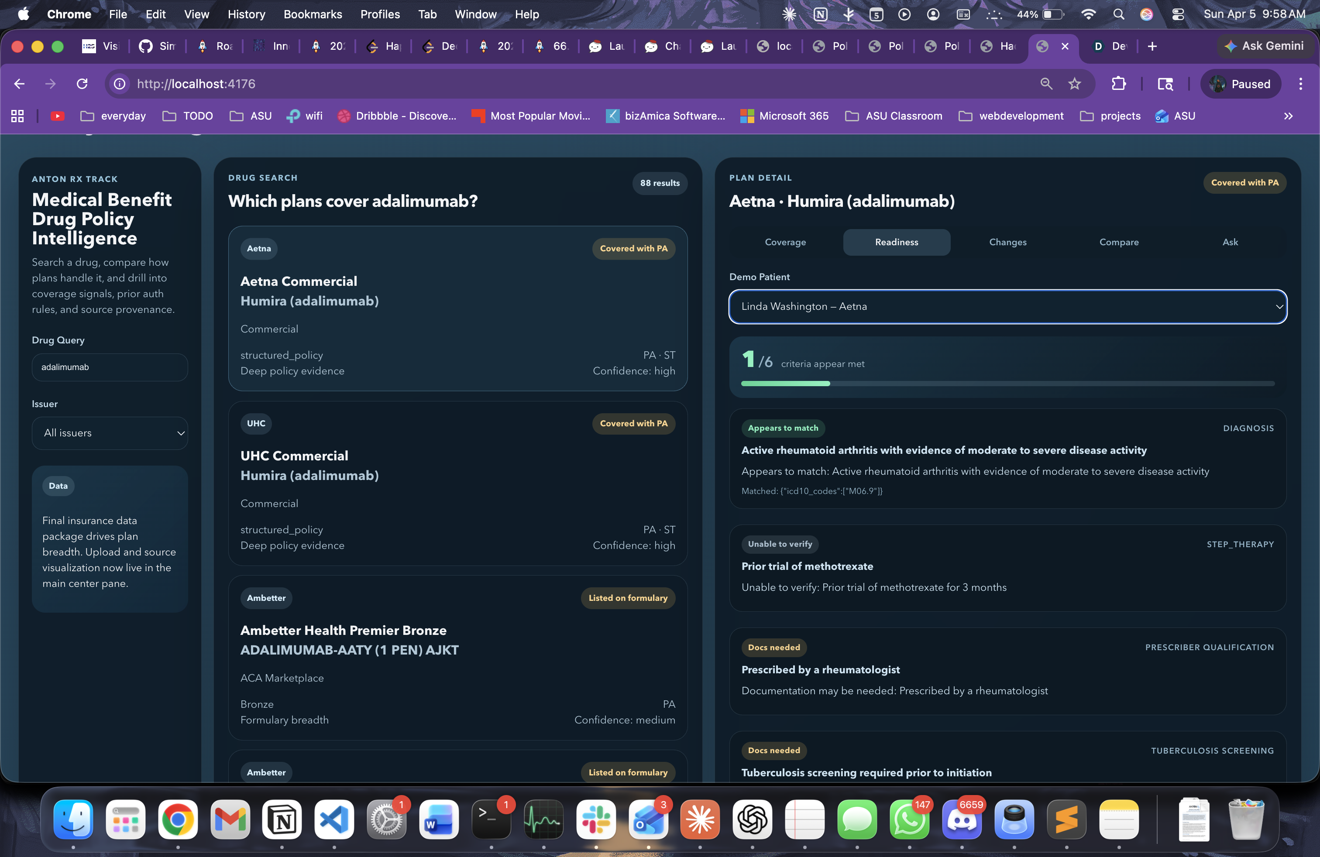
Task: Open Visual Studio Code from dock
Action: click(334, 819)
